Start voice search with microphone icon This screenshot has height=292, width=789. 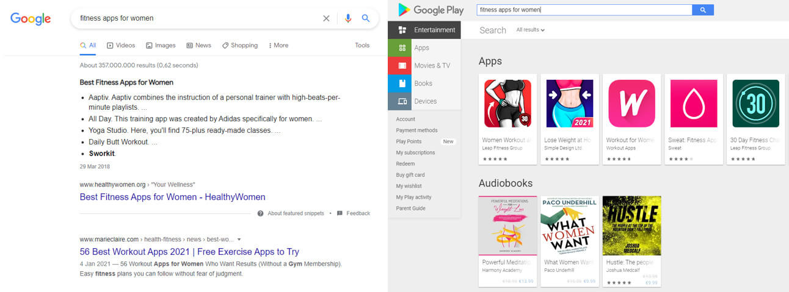348,18
